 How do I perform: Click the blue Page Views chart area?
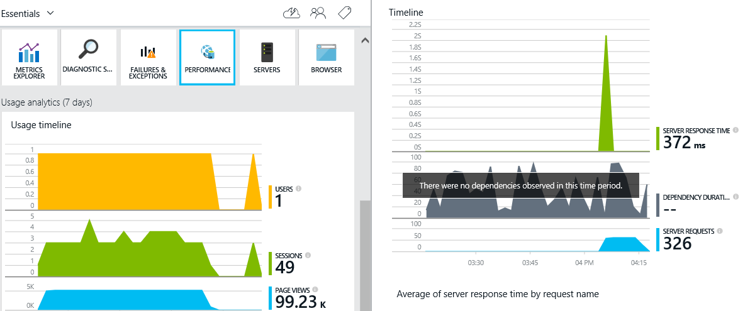(x=125, y=300)
